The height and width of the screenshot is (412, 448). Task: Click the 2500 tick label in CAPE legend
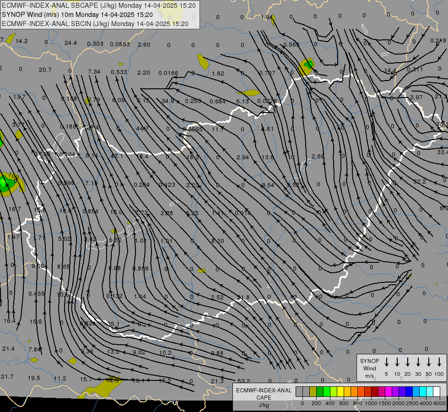click(x=412, y=403)
